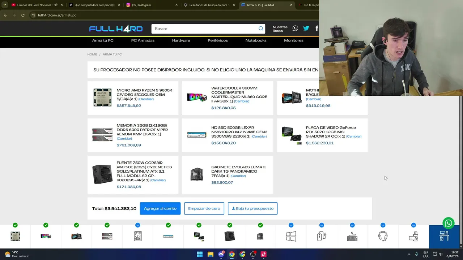
Task: Click Cambiar link for the Evolabs Luma gabinete
Action: pos(238,176)
